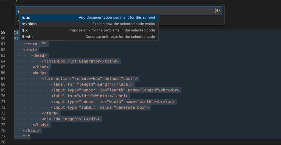This screenshot has width=281, height=145.
Task: Click line number 78 in the gutter
Action: pos(3,142)
